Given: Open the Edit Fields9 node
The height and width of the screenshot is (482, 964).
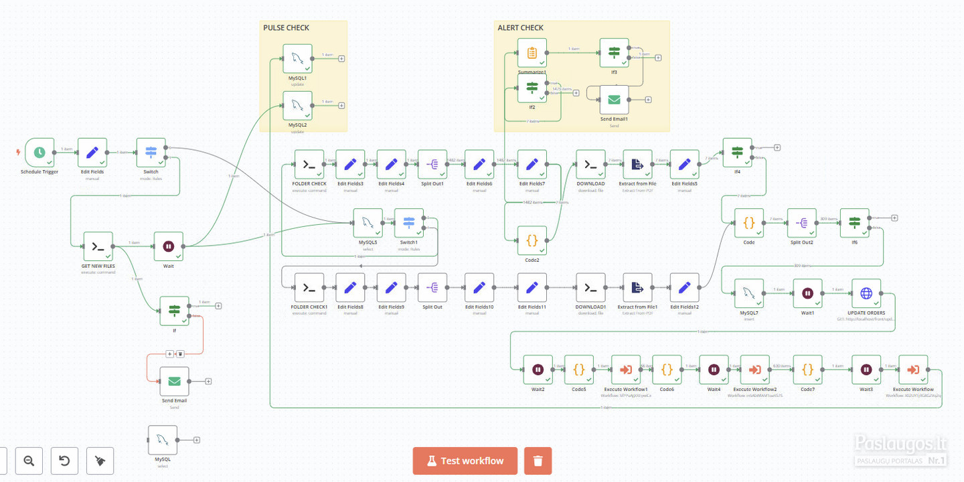Looking at the screenshot, I should [x=391, y=288].
